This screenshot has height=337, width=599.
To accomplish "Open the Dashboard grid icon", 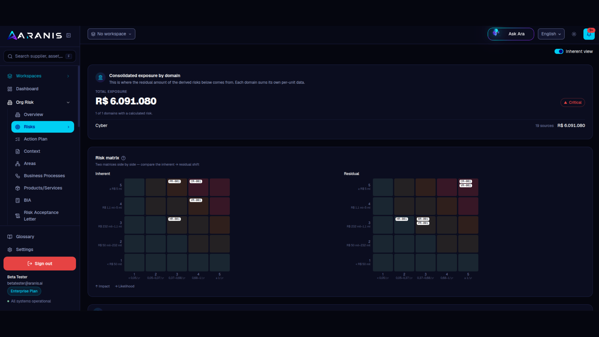I will (x=10, y=89).
